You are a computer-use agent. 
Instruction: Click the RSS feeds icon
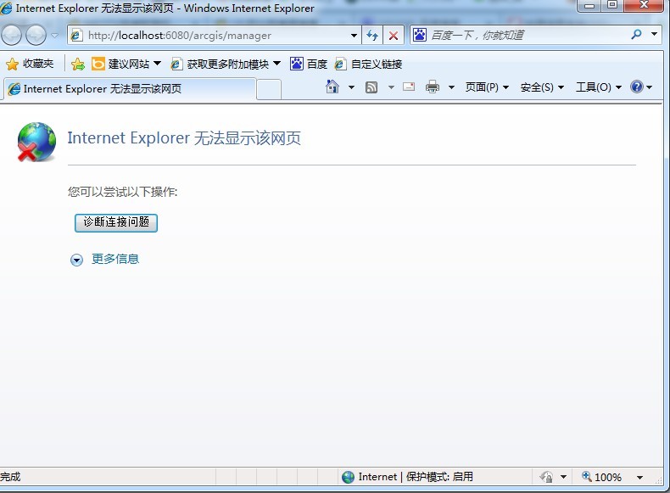[x=371, y=87]
